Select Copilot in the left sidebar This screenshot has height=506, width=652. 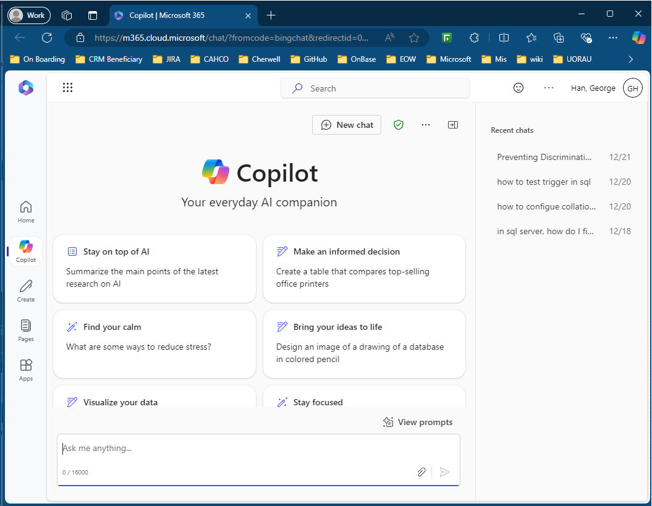(x=26, y=251)
